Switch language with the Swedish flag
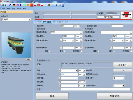Viewport: 133px width, 100px height. 25,5
